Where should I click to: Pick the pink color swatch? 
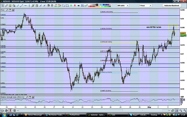point(110,5)
